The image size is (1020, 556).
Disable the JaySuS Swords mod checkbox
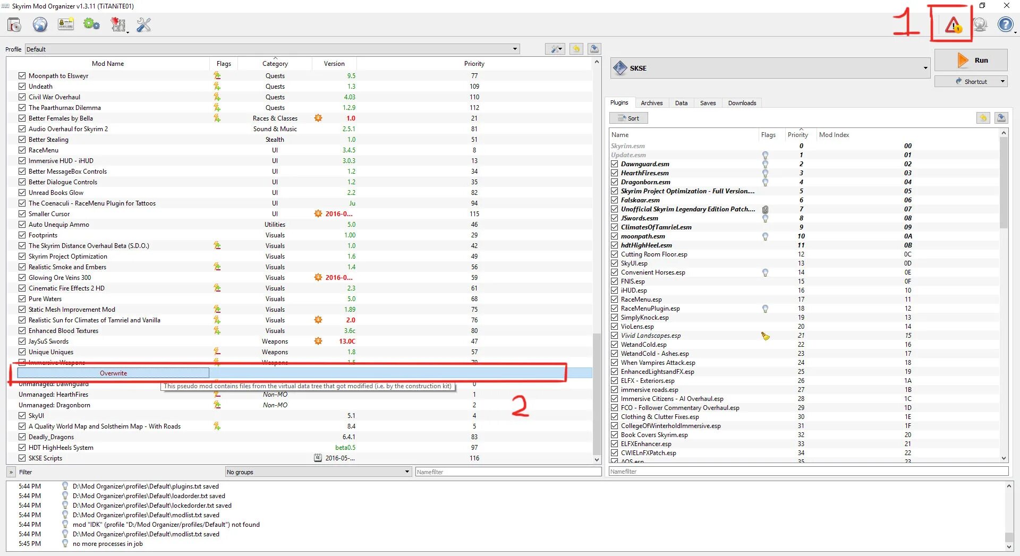22,341
